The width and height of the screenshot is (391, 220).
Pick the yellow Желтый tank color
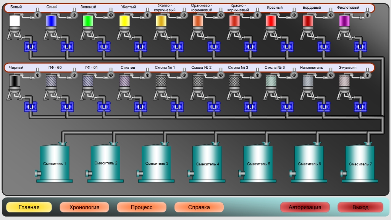tap(124, 21)
